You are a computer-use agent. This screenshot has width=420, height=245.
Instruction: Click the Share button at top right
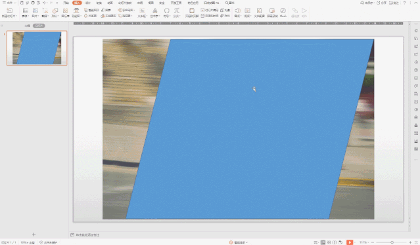tap(381, 3)
